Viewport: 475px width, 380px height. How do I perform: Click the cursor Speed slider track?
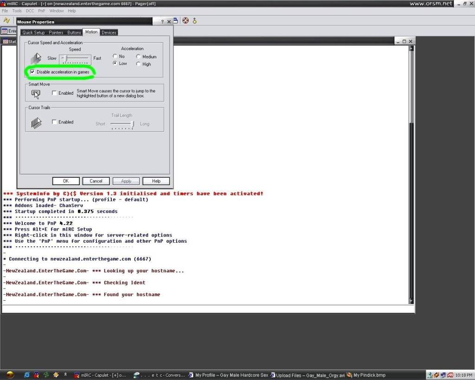(x=75, y=59)
